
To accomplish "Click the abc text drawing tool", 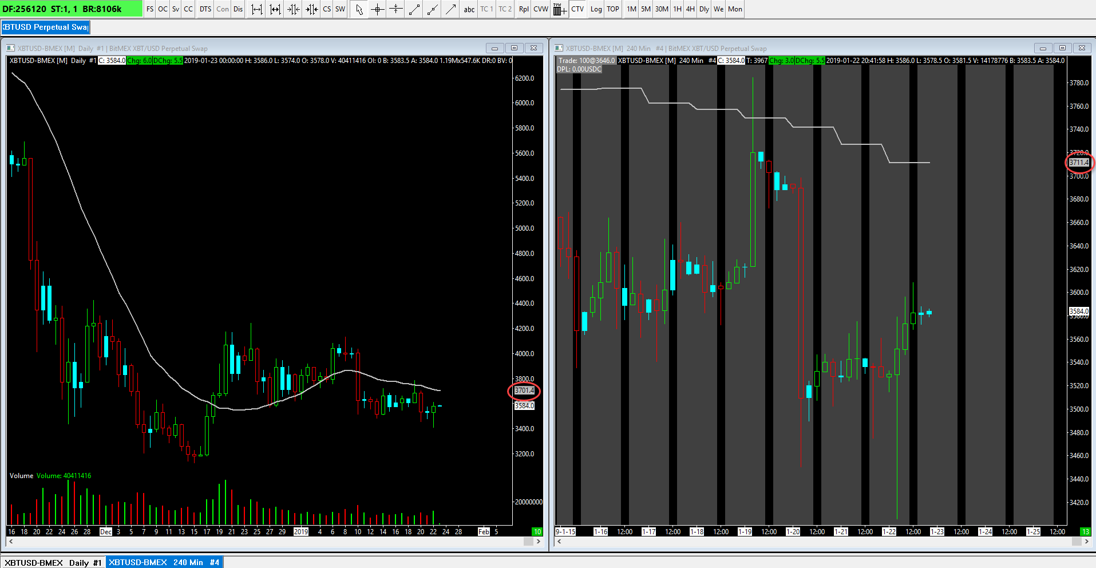I will pos(469,9).
